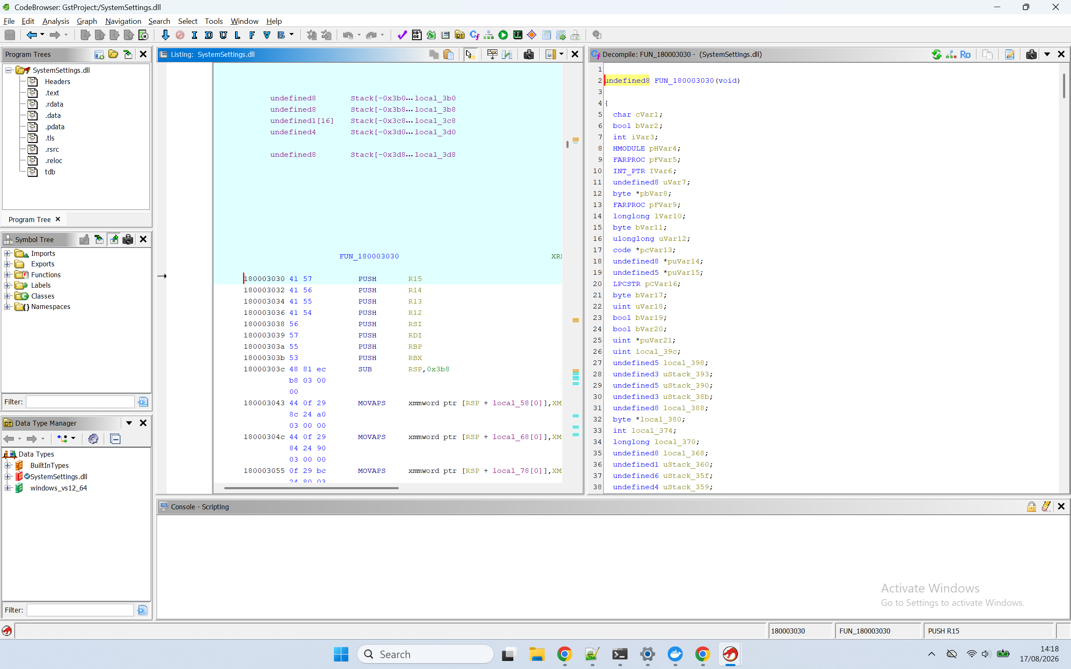Click the Symbol Tree filter options button
This screenshot has height=669, width=1071.
click(143, 402)
